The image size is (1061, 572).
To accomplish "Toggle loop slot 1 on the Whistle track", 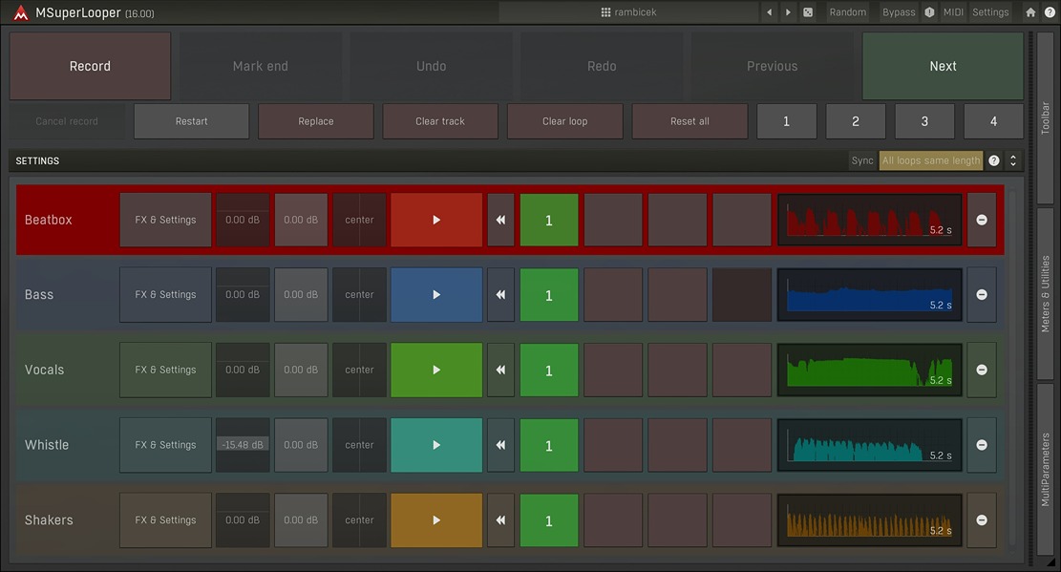I will click(548, 445).
